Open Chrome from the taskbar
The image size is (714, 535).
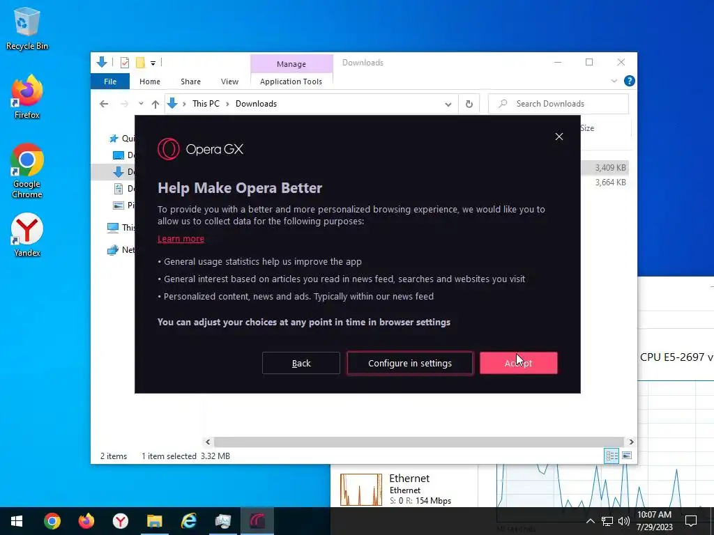click(x=52, y=521)
